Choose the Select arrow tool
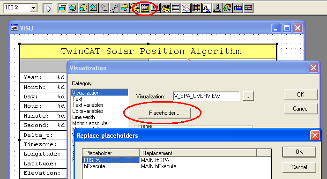Screen dimensions: 327x179 tap(48, 8)
